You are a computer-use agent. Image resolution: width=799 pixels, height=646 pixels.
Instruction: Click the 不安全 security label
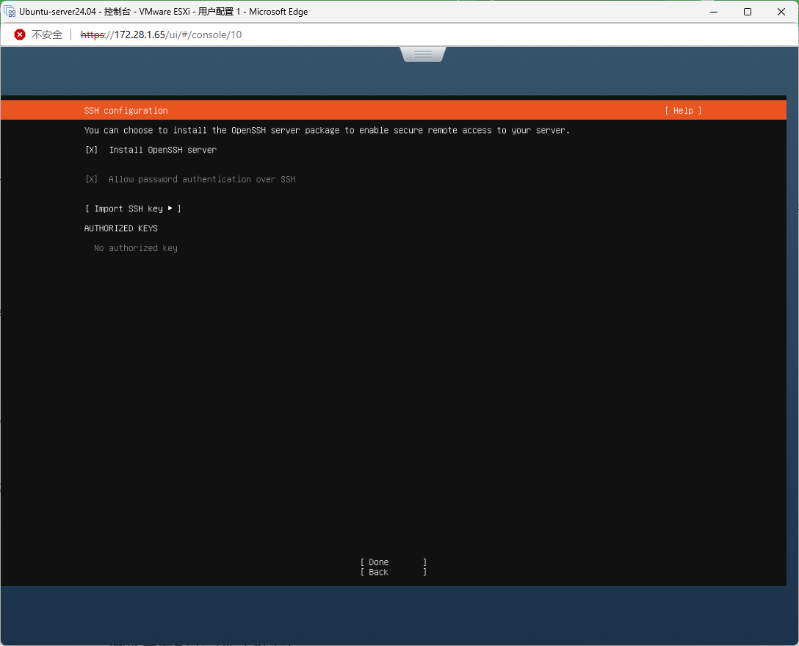pyautogui.click(x=47, y=35)
